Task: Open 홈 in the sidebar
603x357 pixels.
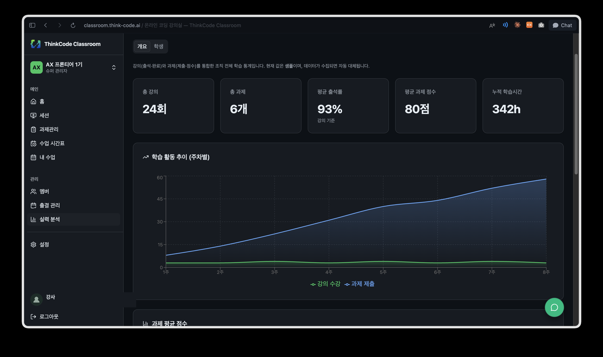Action: tap(73, 102)
